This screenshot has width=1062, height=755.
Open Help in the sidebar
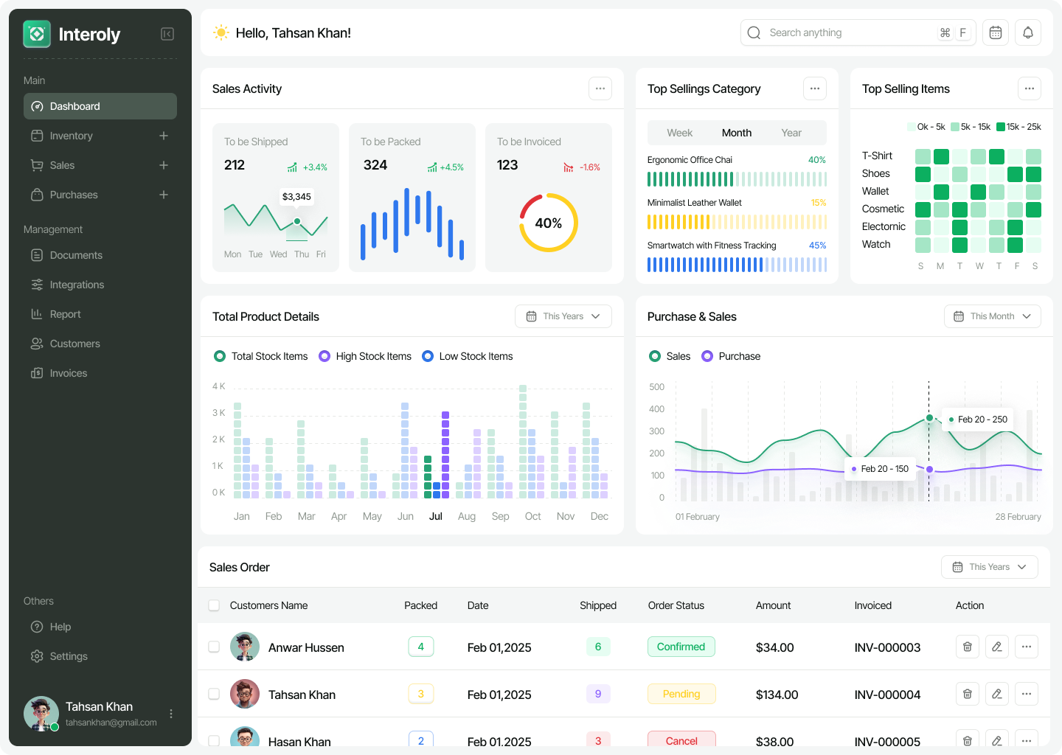point(59,627)
